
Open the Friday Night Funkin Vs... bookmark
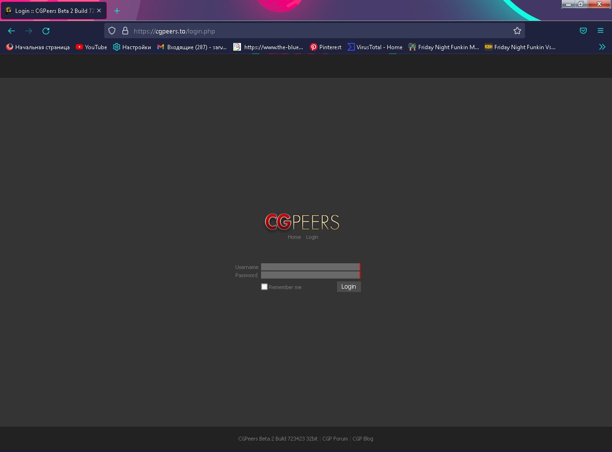click(x=520, y=47)
